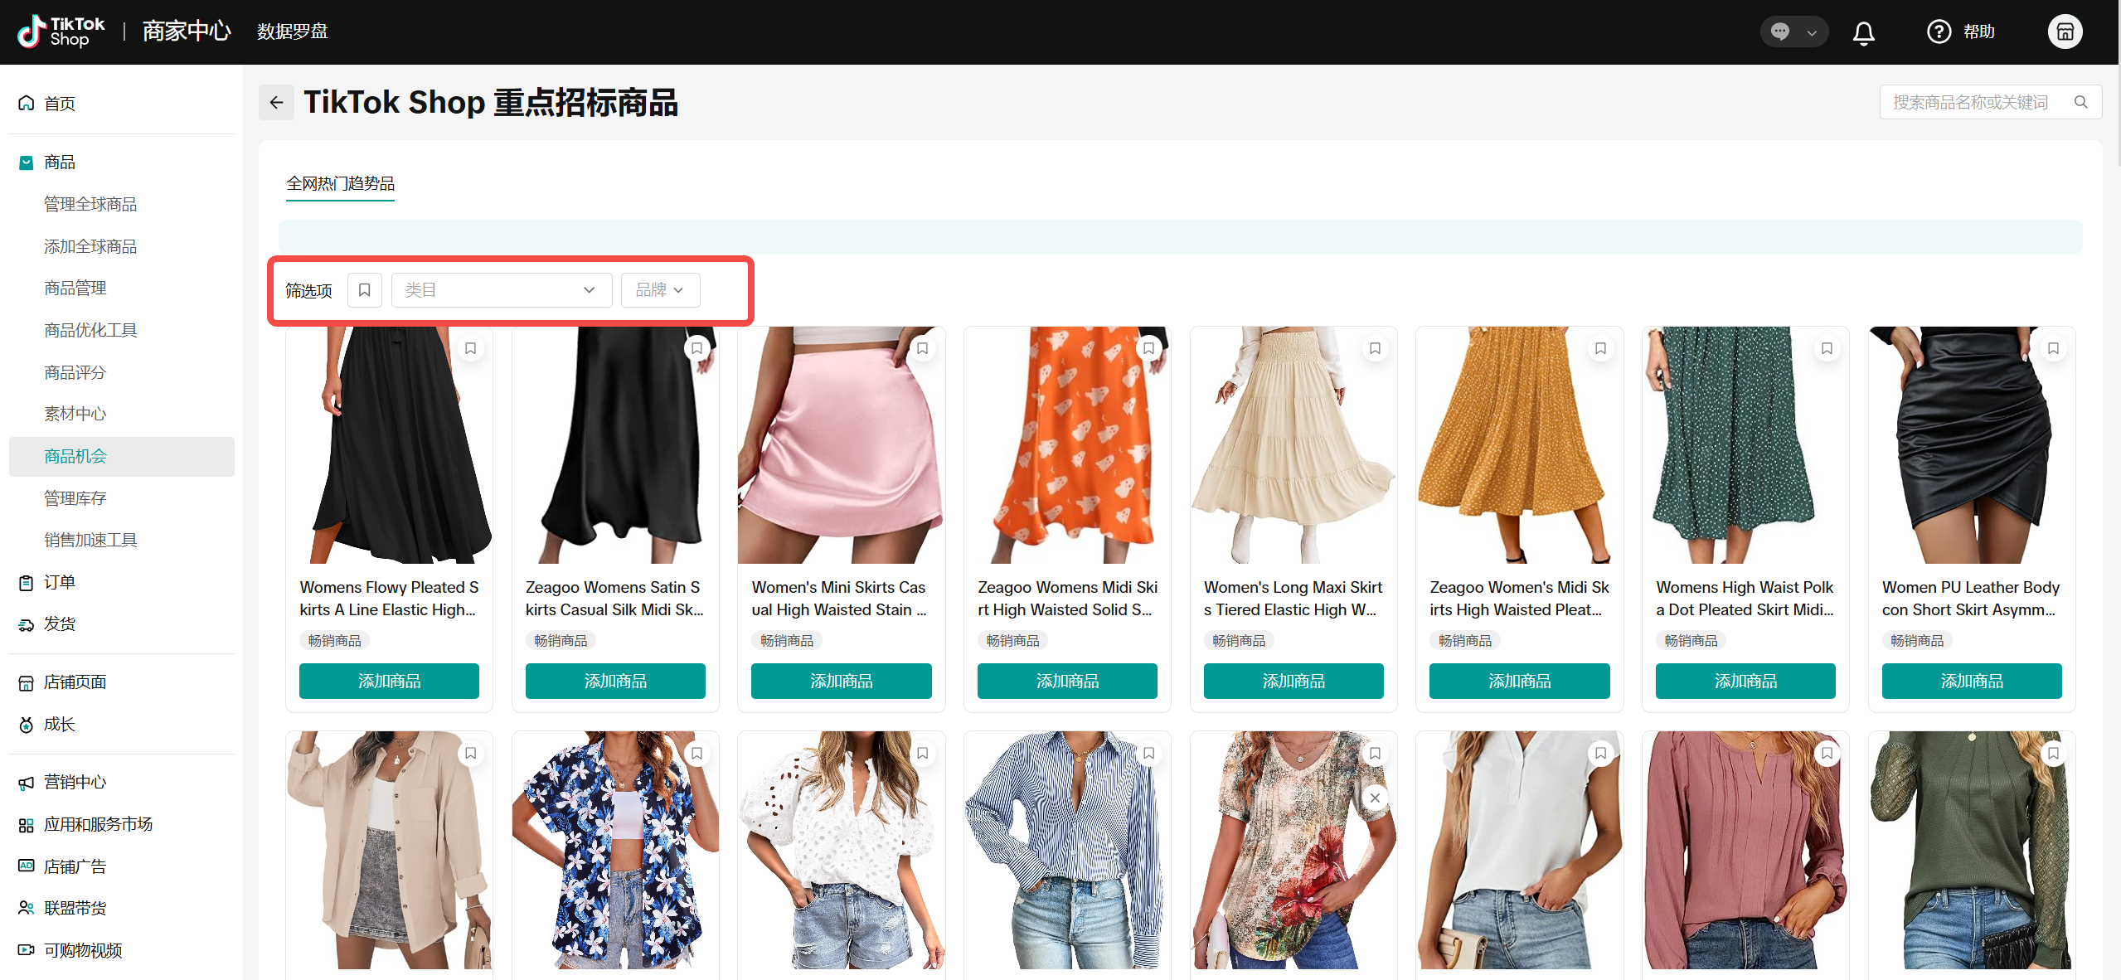This screenshot has width=2121, height=980.
Task: Click 数据罗盘 in the top bar
Action: click(x=292, y=32)
